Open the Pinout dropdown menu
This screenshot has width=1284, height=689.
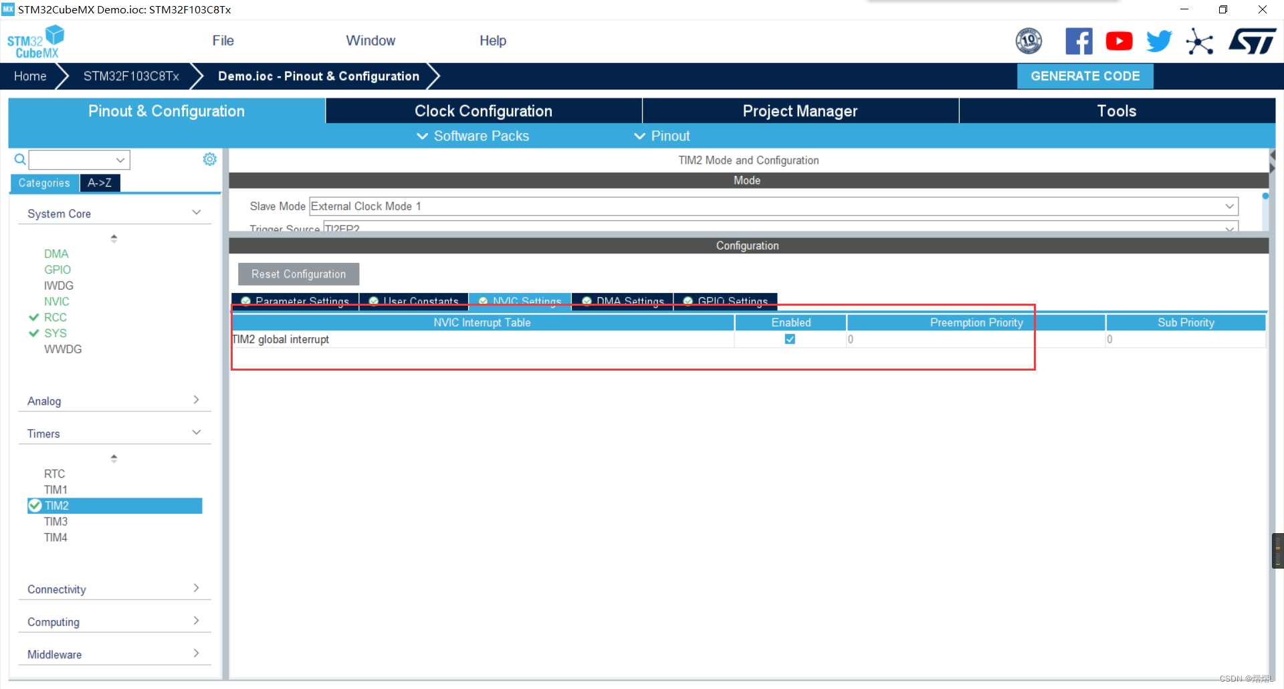[x=662, y=136]
